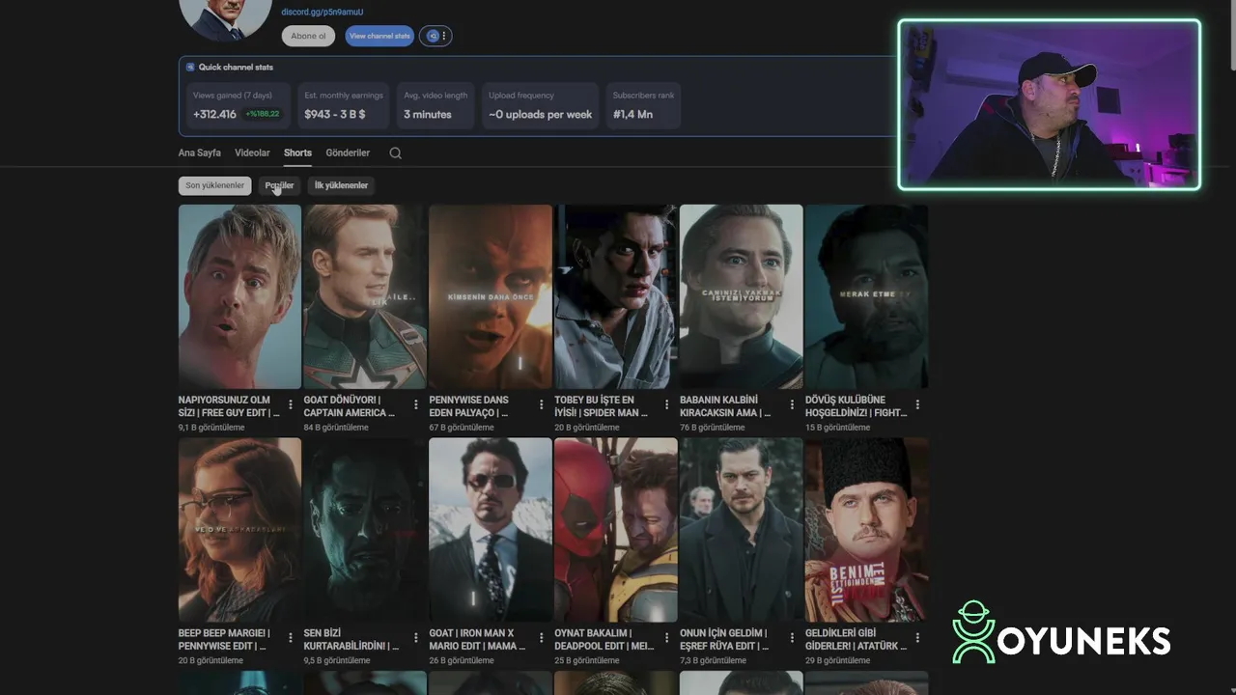Open options menu for DÖVÜŞ KULÜBÜNE HOŞGELDİNİZ short

coord(917,405)
